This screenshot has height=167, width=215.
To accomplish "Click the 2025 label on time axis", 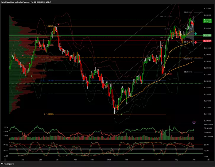I will pyautogui.click(x=109, y=160).
